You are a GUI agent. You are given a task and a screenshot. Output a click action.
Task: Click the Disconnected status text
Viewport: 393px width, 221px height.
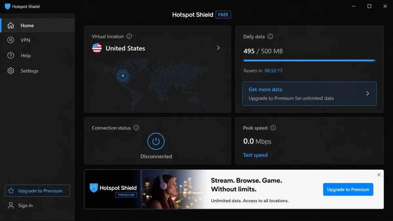[156, 157]
